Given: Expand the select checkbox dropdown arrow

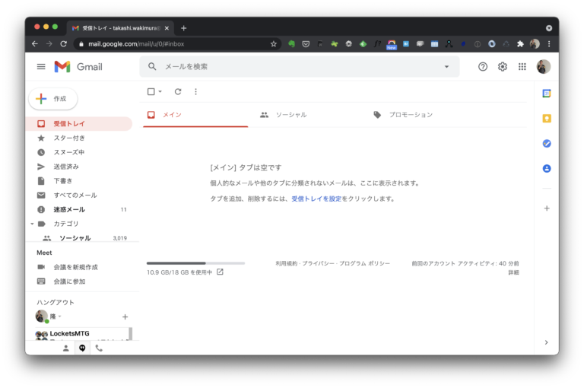Looking at the screenshot, I should click(x=160, y=92).
